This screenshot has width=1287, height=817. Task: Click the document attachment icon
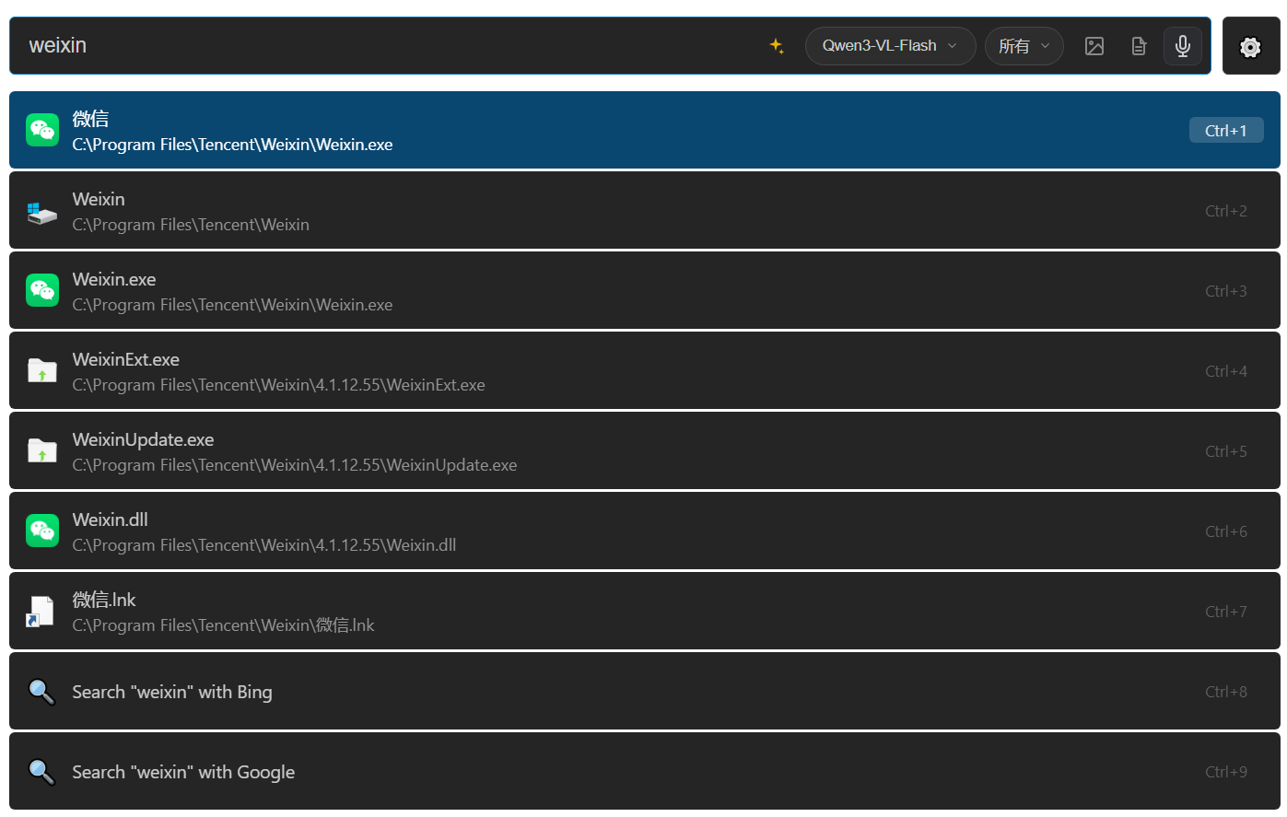(1139, 46)
